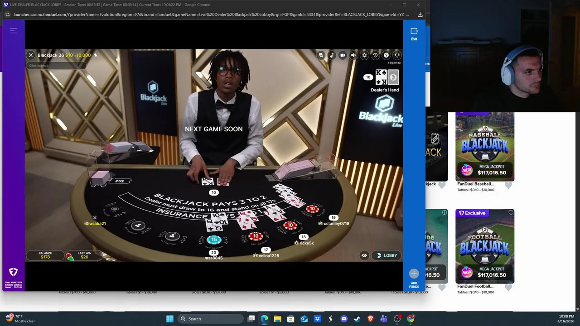Click the weather widget showing 78°F
The height and width of the screenshot is (326, 580).
20,319
